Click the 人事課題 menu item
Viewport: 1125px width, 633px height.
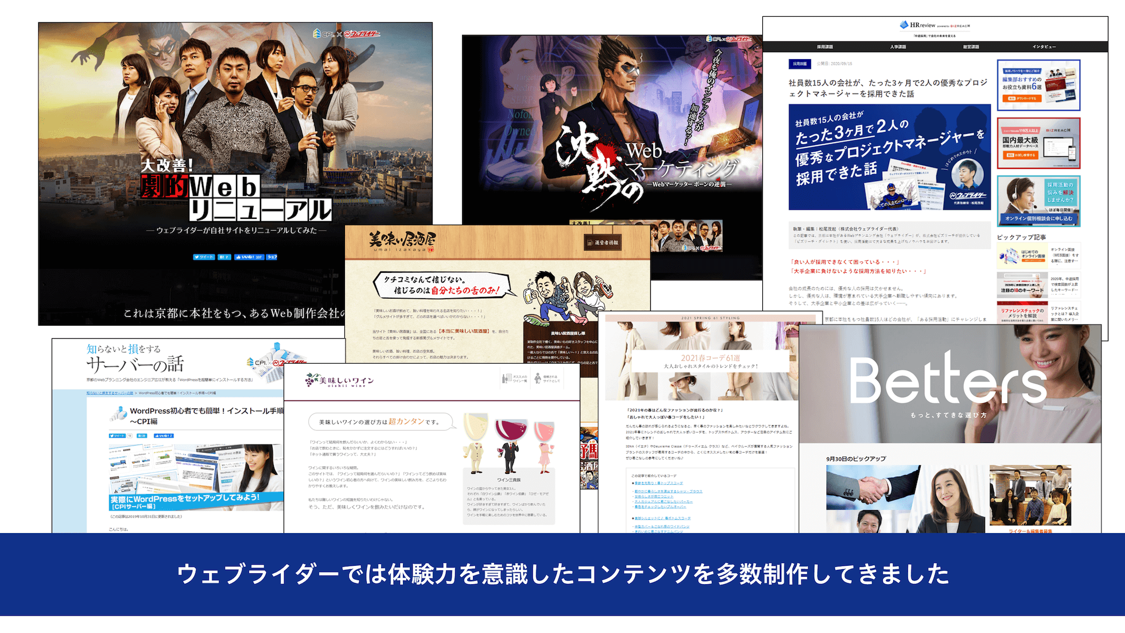[898, 47]
